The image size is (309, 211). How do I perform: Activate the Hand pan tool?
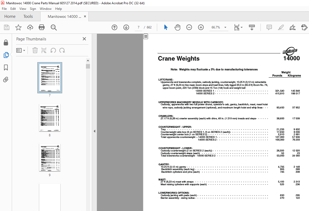pyautogui.click(x=177, y=27)
